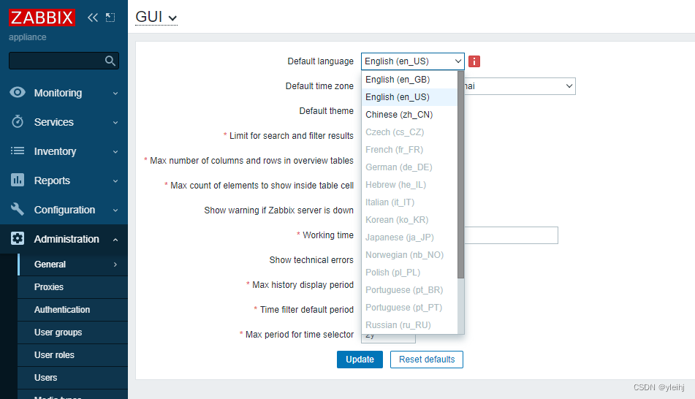Click the Zabbix logo

[x=42, y=18]
